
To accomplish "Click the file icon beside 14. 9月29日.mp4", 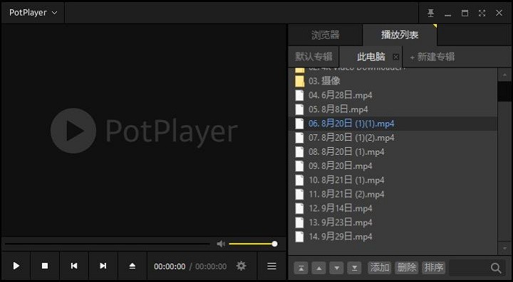I will [299, 237].
